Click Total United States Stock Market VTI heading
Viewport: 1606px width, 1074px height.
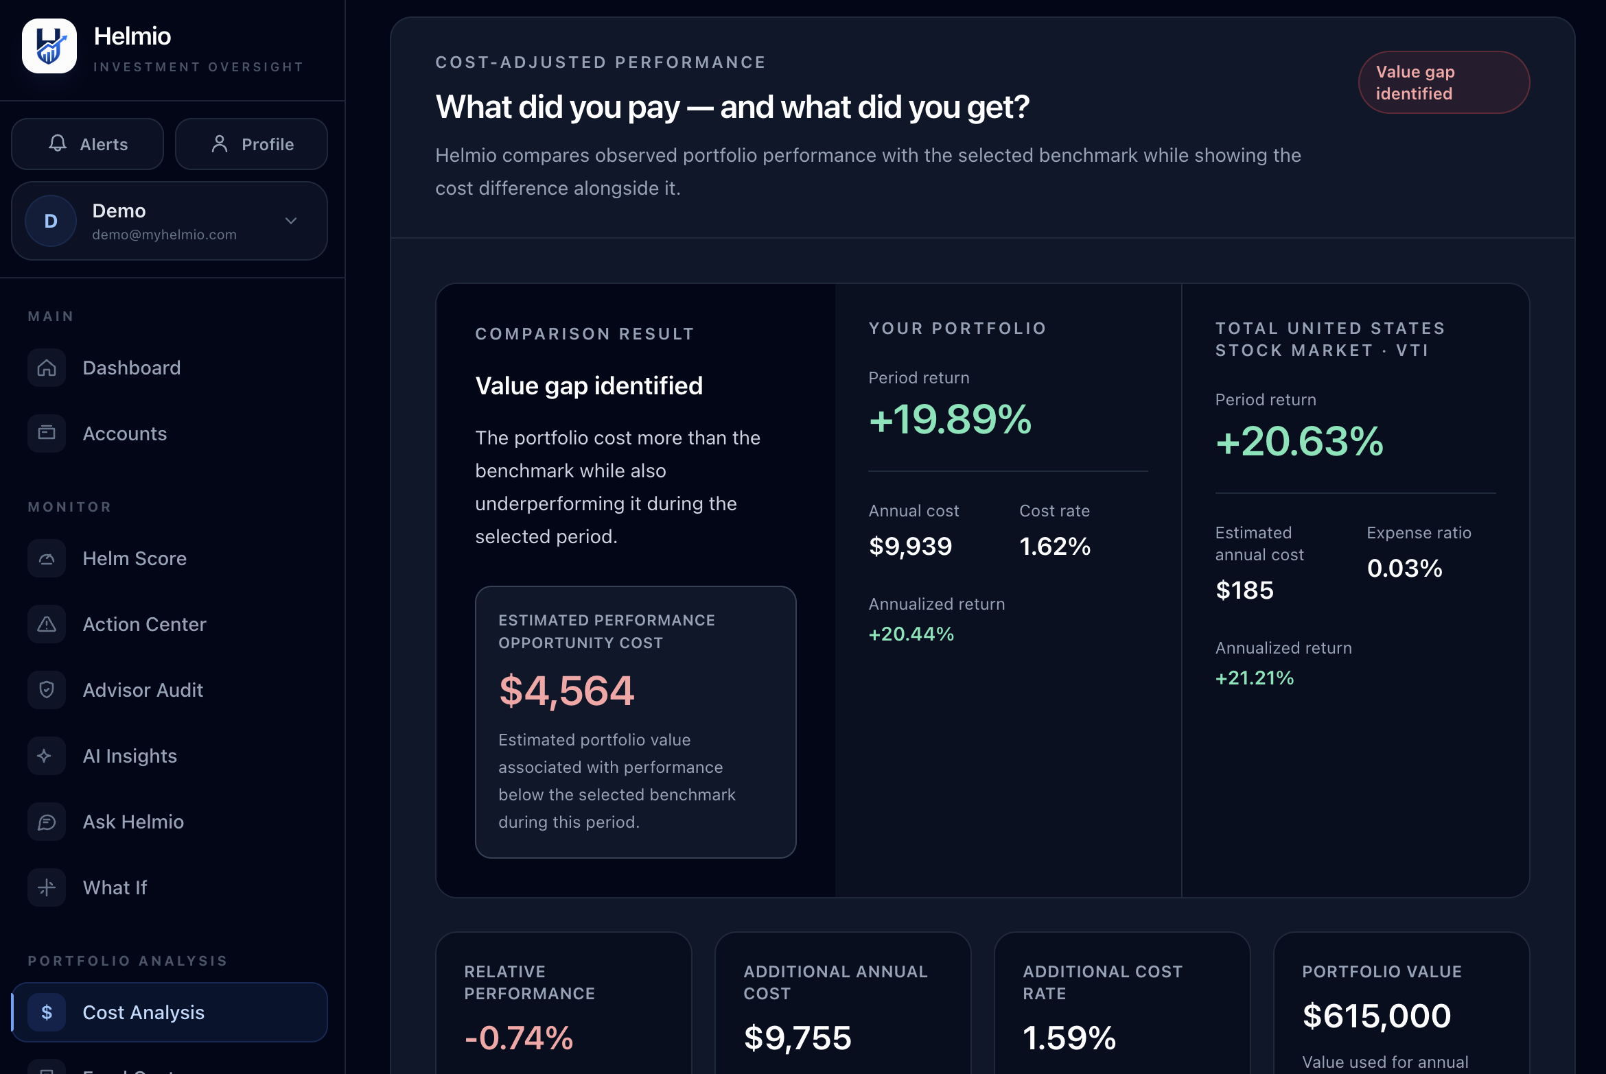tap(1330, 339)
